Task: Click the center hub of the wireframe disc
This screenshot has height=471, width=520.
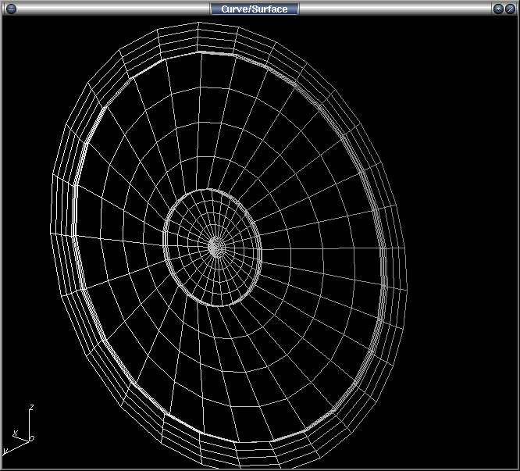Action: 216,247
